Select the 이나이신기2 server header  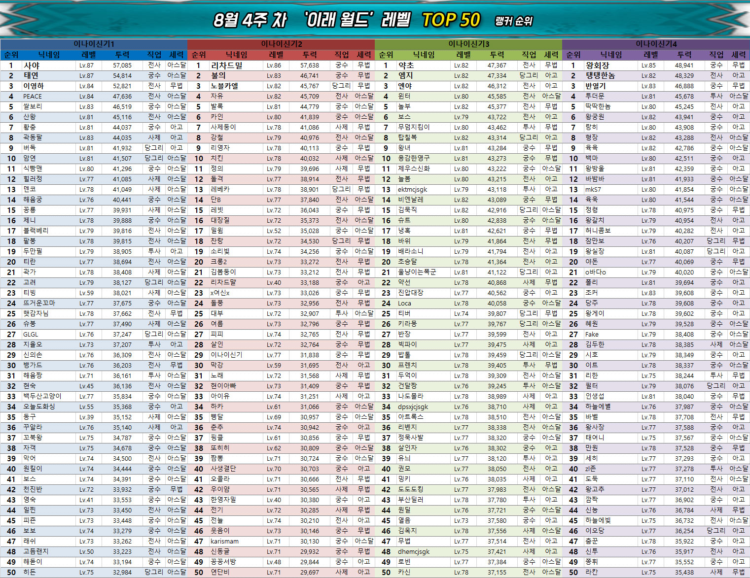tap(281, 44)
